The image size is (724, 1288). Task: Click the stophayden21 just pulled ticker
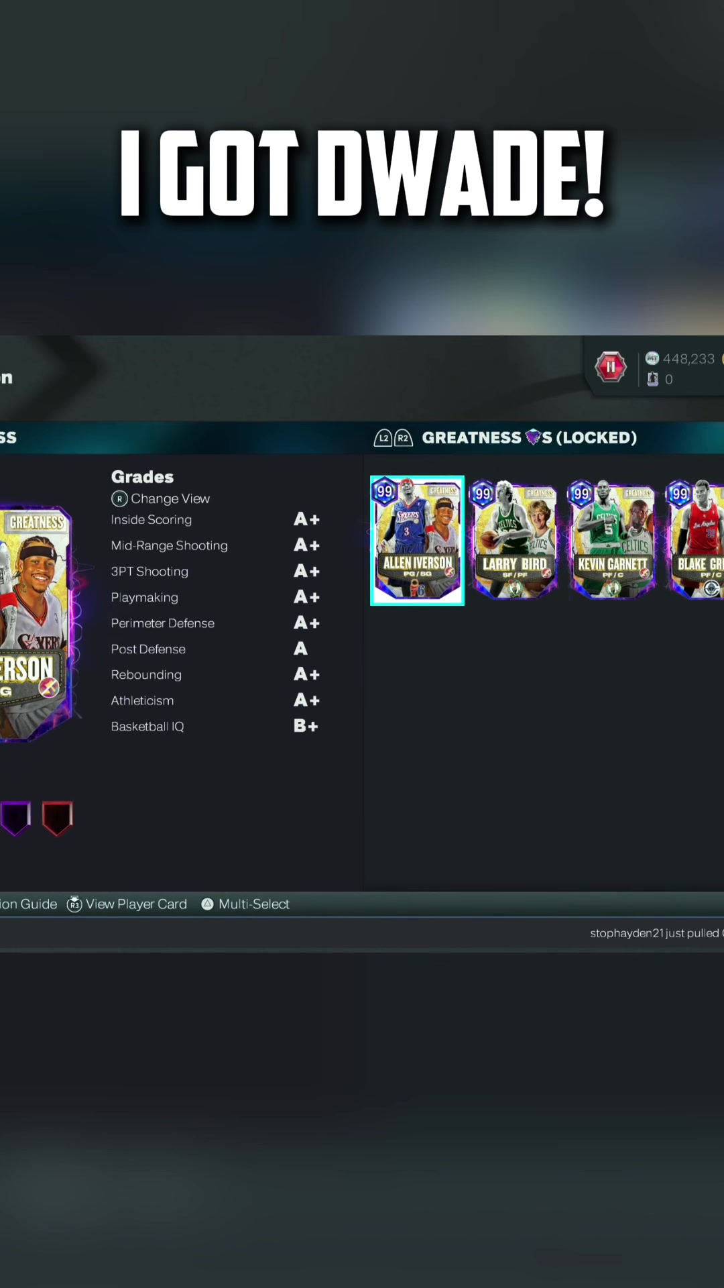[x=656, y=933]
